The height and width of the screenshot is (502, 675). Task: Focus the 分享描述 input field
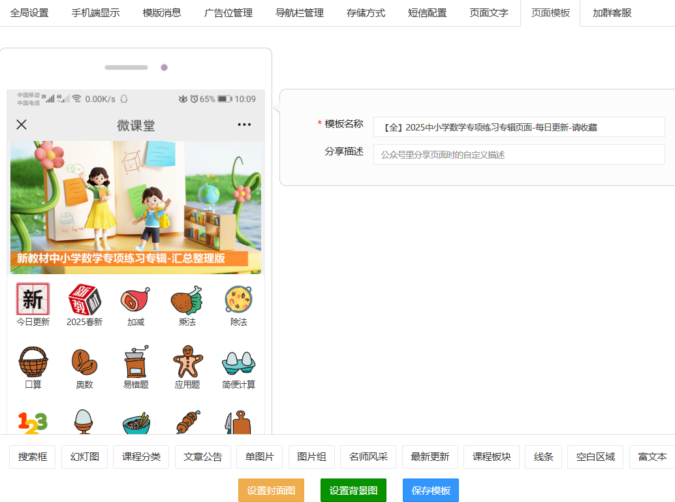pos(518,155)
